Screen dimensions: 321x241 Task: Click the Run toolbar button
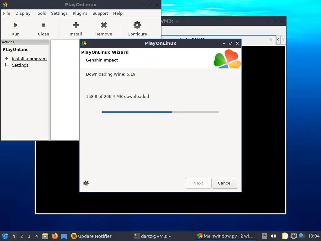click(16, 29)
